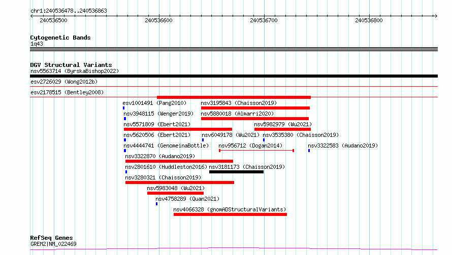Select the red bar under nsv5880018
Viewport: 452px width, 255px height.
255,119
